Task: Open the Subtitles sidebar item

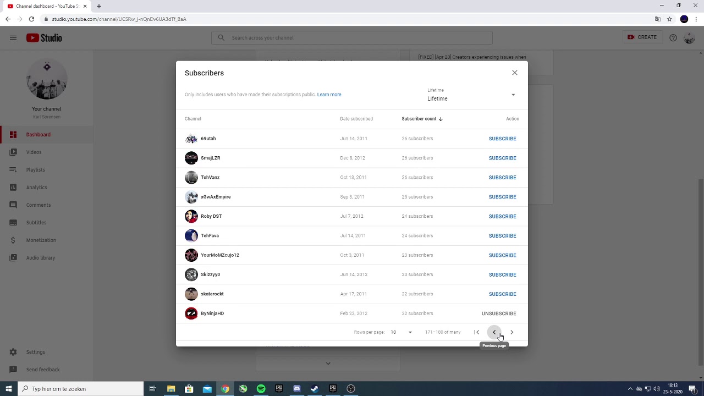Action: 47,223
